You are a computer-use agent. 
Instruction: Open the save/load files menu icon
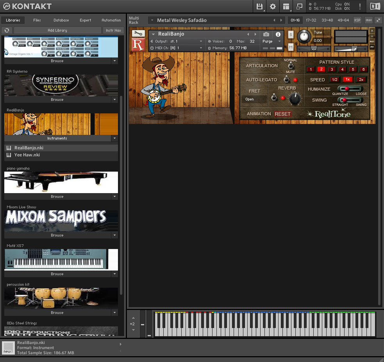259,6
